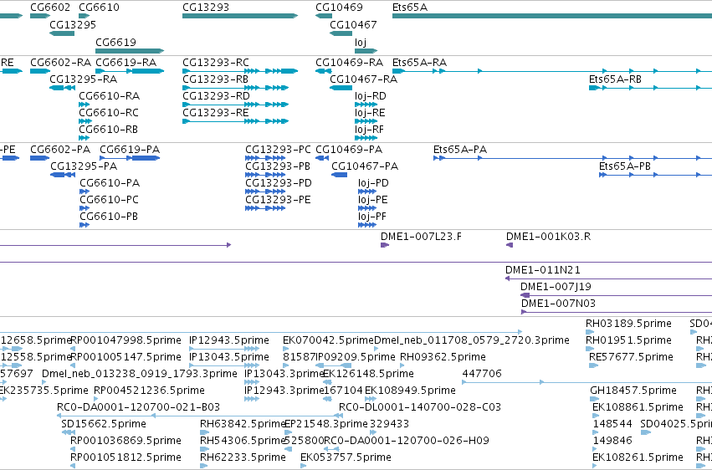This screenshot has width=712, height=470.
Task: Click protein label CG13293-PE
Action: (278, 200)
